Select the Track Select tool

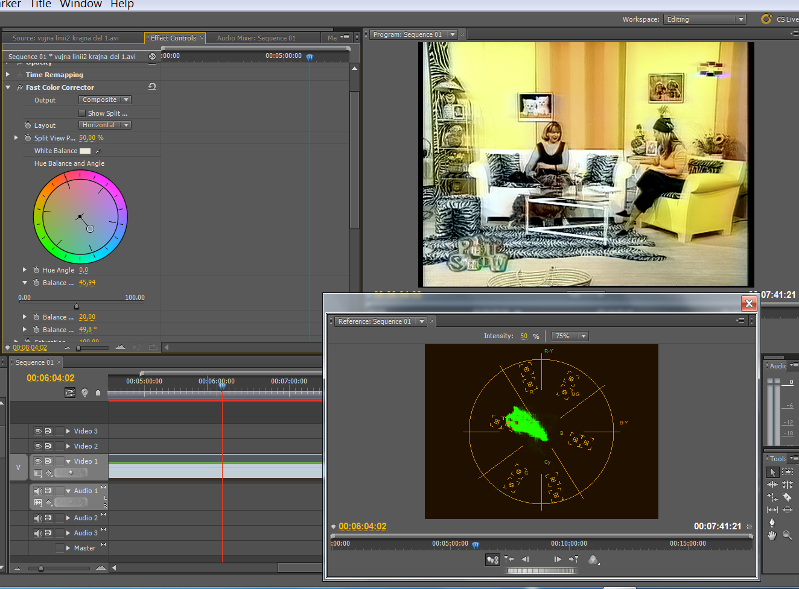pos(787,472)
